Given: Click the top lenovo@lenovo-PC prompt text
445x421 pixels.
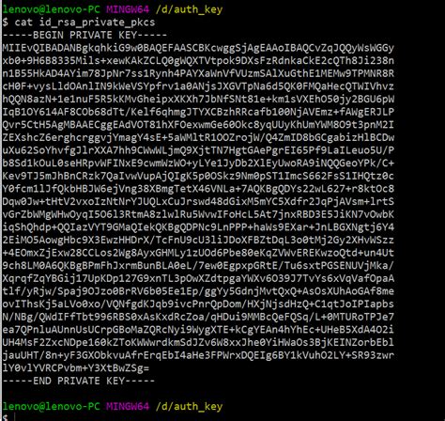Looking at the screenshot, I should (x=51, y=9).
